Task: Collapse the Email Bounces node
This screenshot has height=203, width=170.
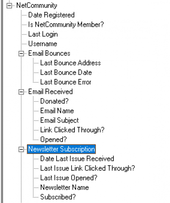Action: coord(21,54)
